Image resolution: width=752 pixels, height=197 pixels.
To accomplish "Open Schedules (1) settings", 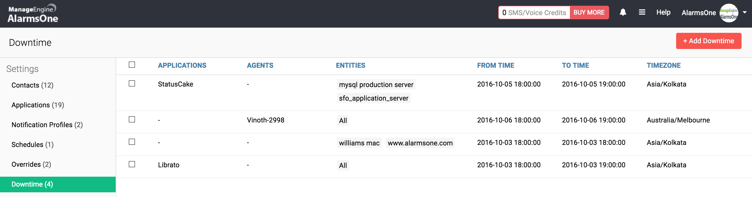I will pos(32,144).
